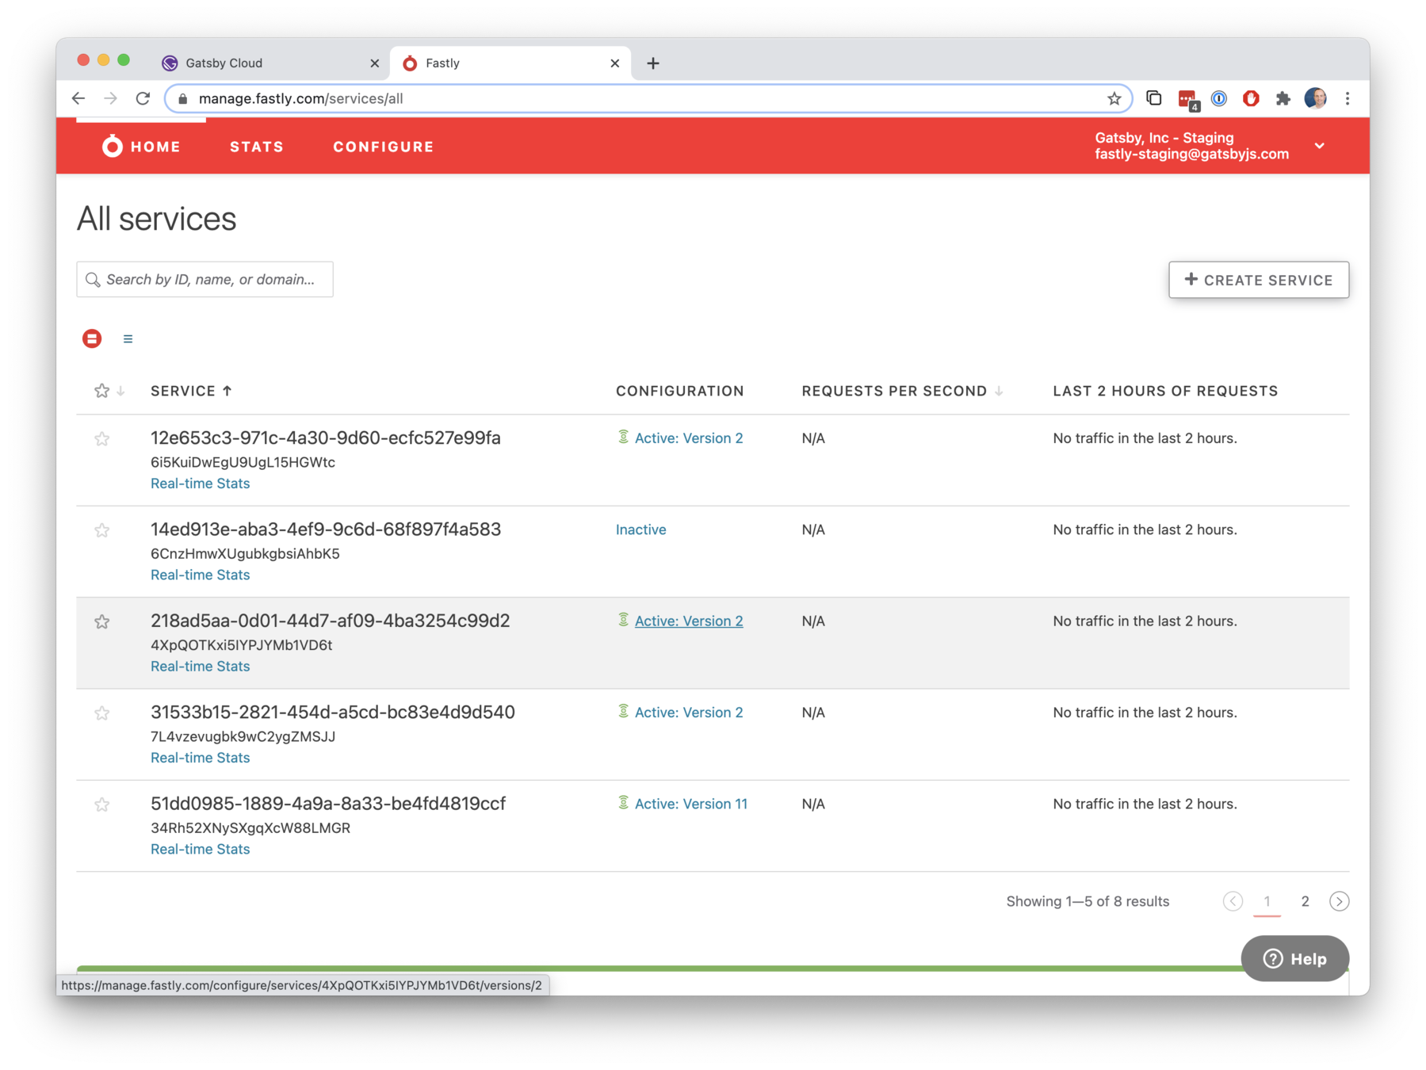This screenshot has height=1070, width=1426.
Task: Click the address bar URL
Action: click(x=301, y=98)
